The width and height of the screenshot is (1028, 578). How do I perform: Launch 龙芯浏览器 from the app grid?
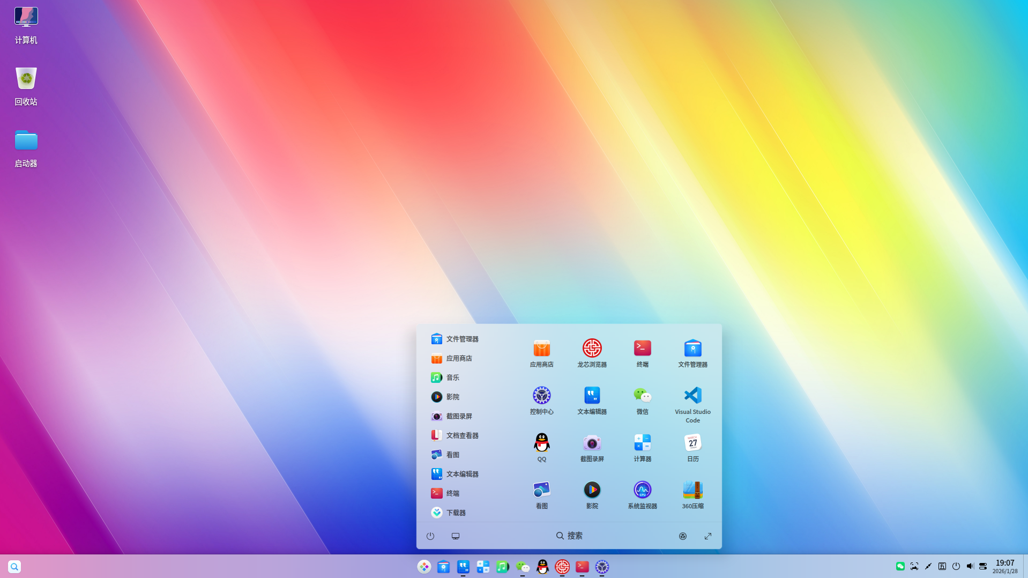coord(592,349)
